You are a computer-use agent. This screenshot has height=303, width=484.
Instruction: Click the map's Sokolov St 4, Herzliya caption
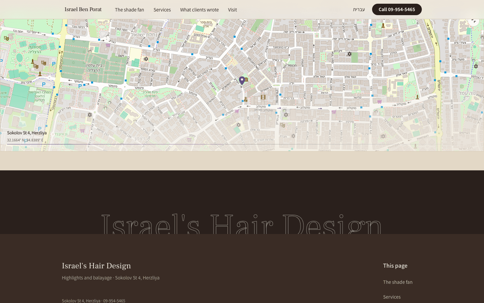27,133
